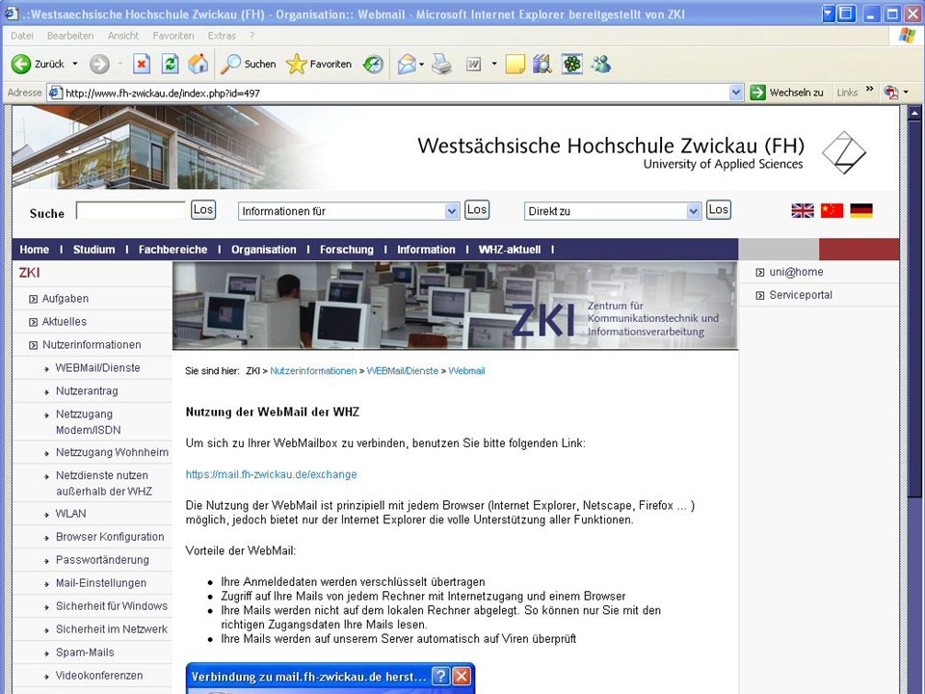Click the Mail envelope toolbar icon
This screenshot has height=694, width=925.
click(x=407, y=64)
